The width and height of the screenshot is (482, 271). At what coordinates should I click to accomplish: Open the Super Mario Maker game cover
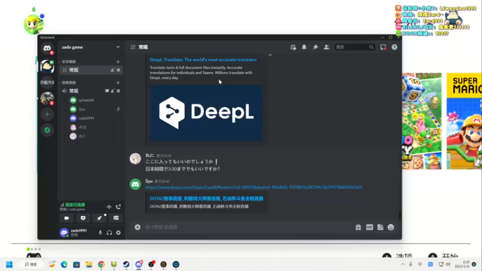tap(464, 121)
